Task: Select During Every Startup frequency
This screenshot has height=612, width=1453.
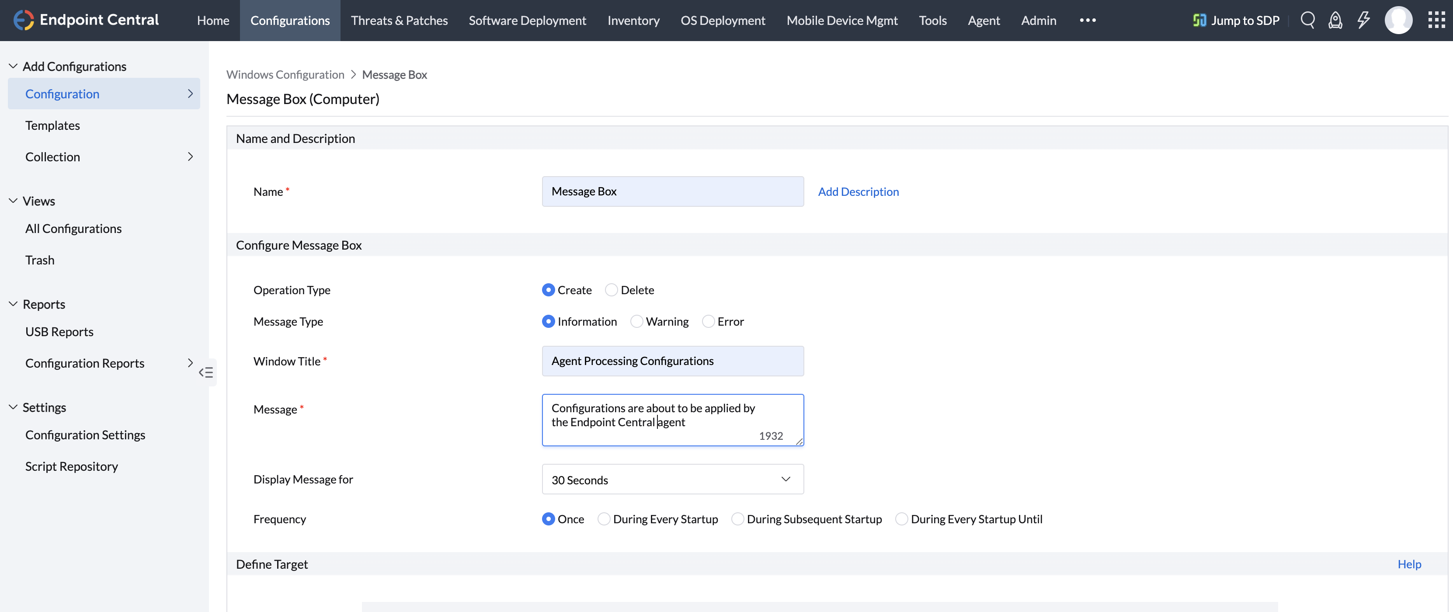Action: point(604,519)
